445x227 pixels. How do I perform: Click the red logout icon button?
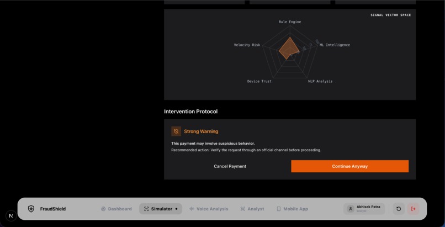413,209
